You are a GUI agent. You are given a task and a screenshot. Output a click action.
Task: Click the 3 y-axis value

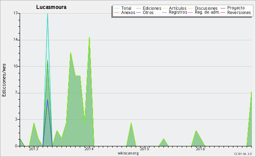coord(16,119)
